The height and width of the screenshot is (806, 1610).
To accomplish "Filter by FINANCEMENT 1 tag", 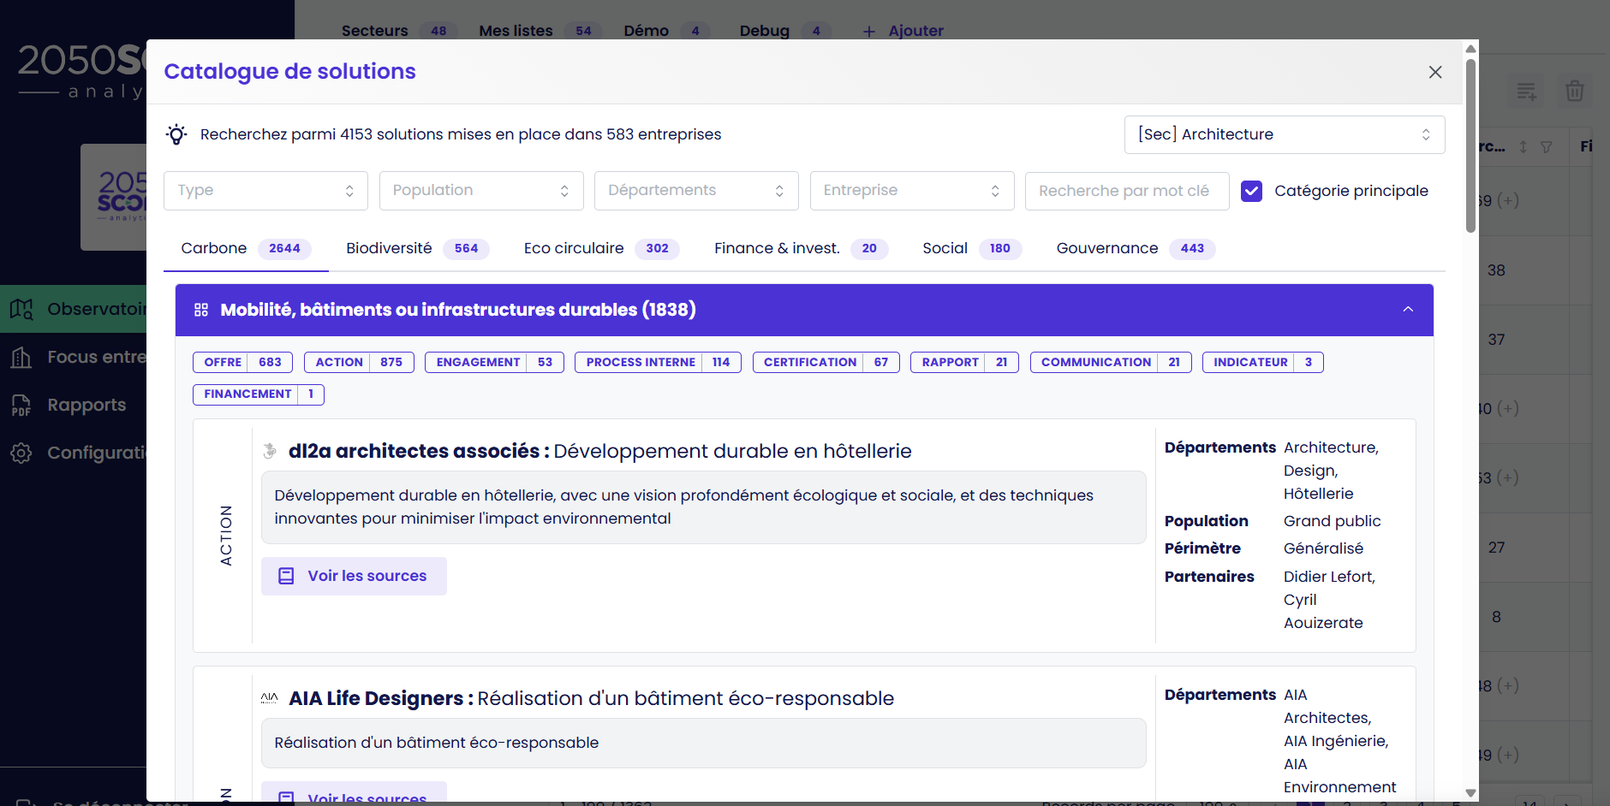I will (259, 394).
